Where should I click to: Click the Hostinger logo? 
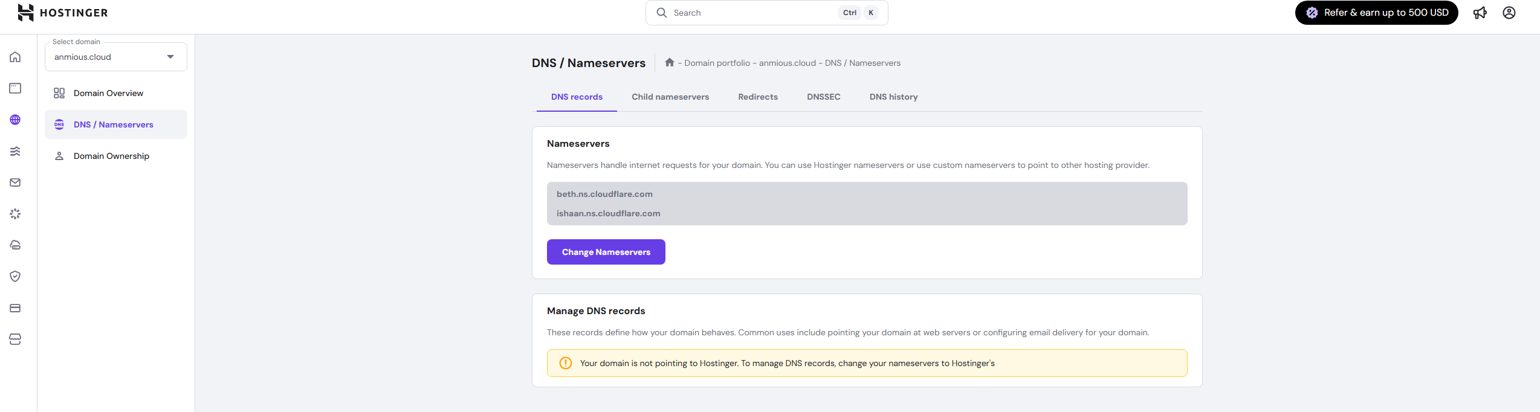[x=63, y=13]
